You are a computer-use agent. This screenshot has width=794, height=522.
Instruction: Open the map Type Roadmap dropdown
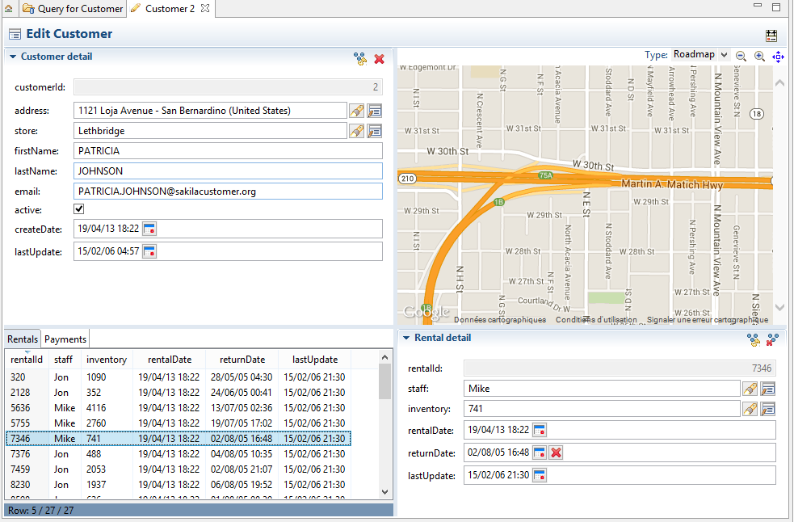[700, 55]
